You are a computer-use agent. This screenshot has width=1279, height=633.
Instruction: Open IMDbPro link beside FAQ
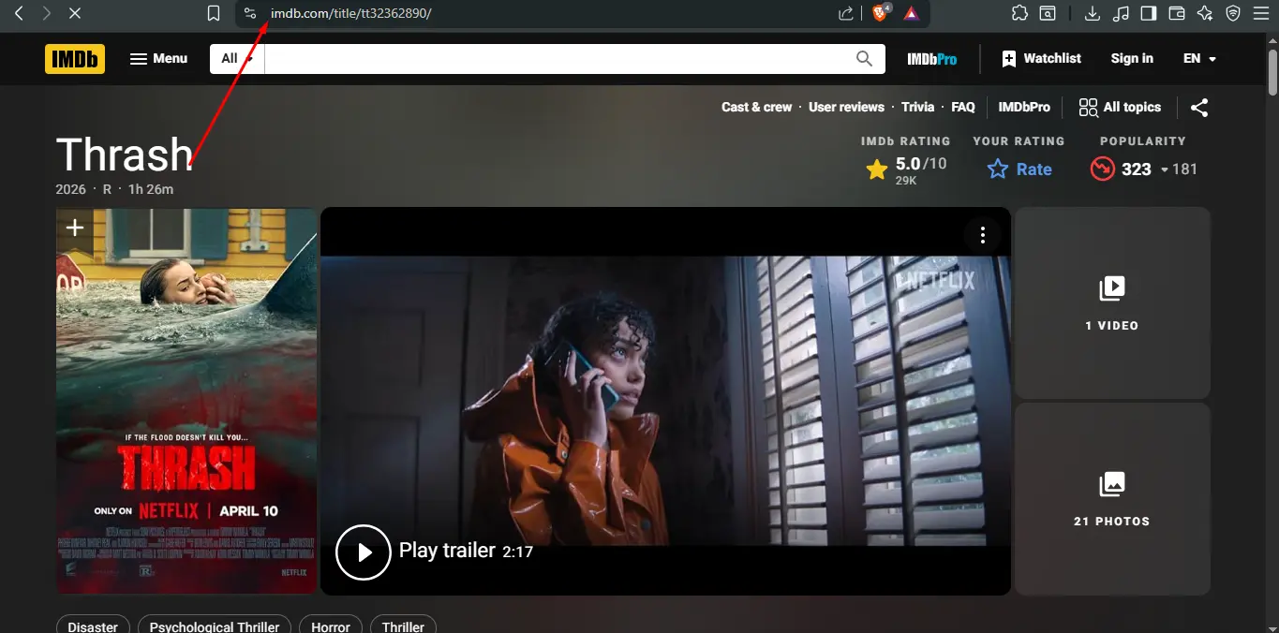click(1024, 108)
